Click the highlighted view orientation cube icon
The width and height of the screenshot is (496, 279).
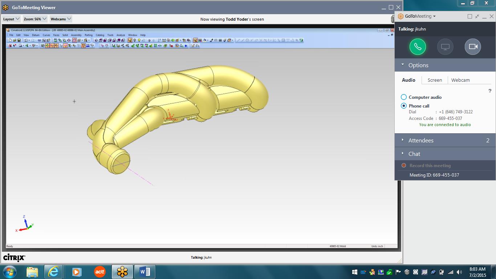click(74, 40)
